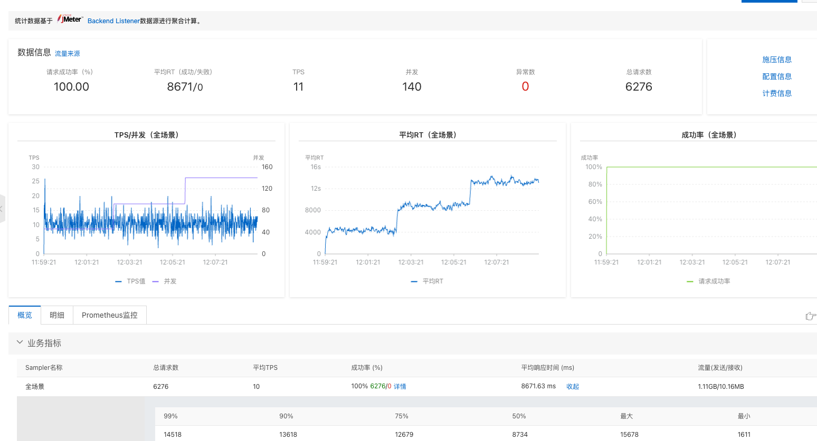Click the 最大 value 15678
The height and width of the screenshot is (441, 817).
pos(629,435)
